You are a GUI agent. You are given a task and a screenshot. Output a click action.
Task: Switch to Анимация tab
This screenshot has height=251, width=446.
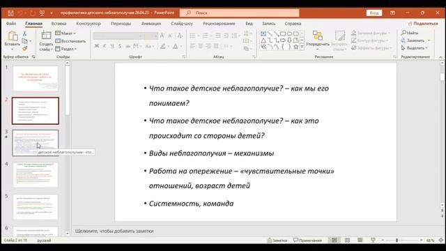click(151, 24)
